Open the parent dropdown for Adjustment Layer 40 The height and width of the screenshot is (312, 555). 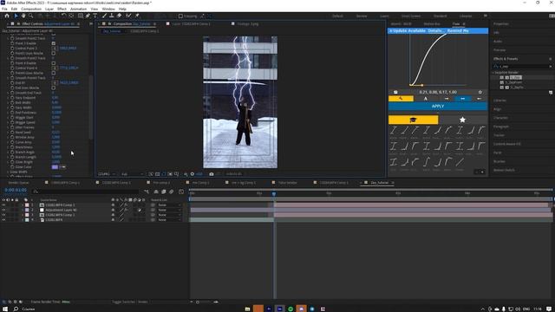(169, 210)
